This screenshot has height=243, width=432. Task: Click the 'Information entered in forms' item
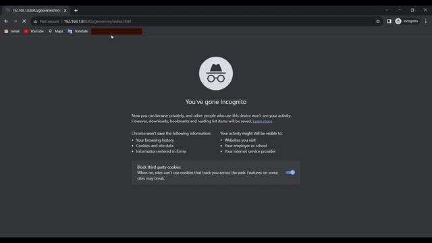coord(161,151)
